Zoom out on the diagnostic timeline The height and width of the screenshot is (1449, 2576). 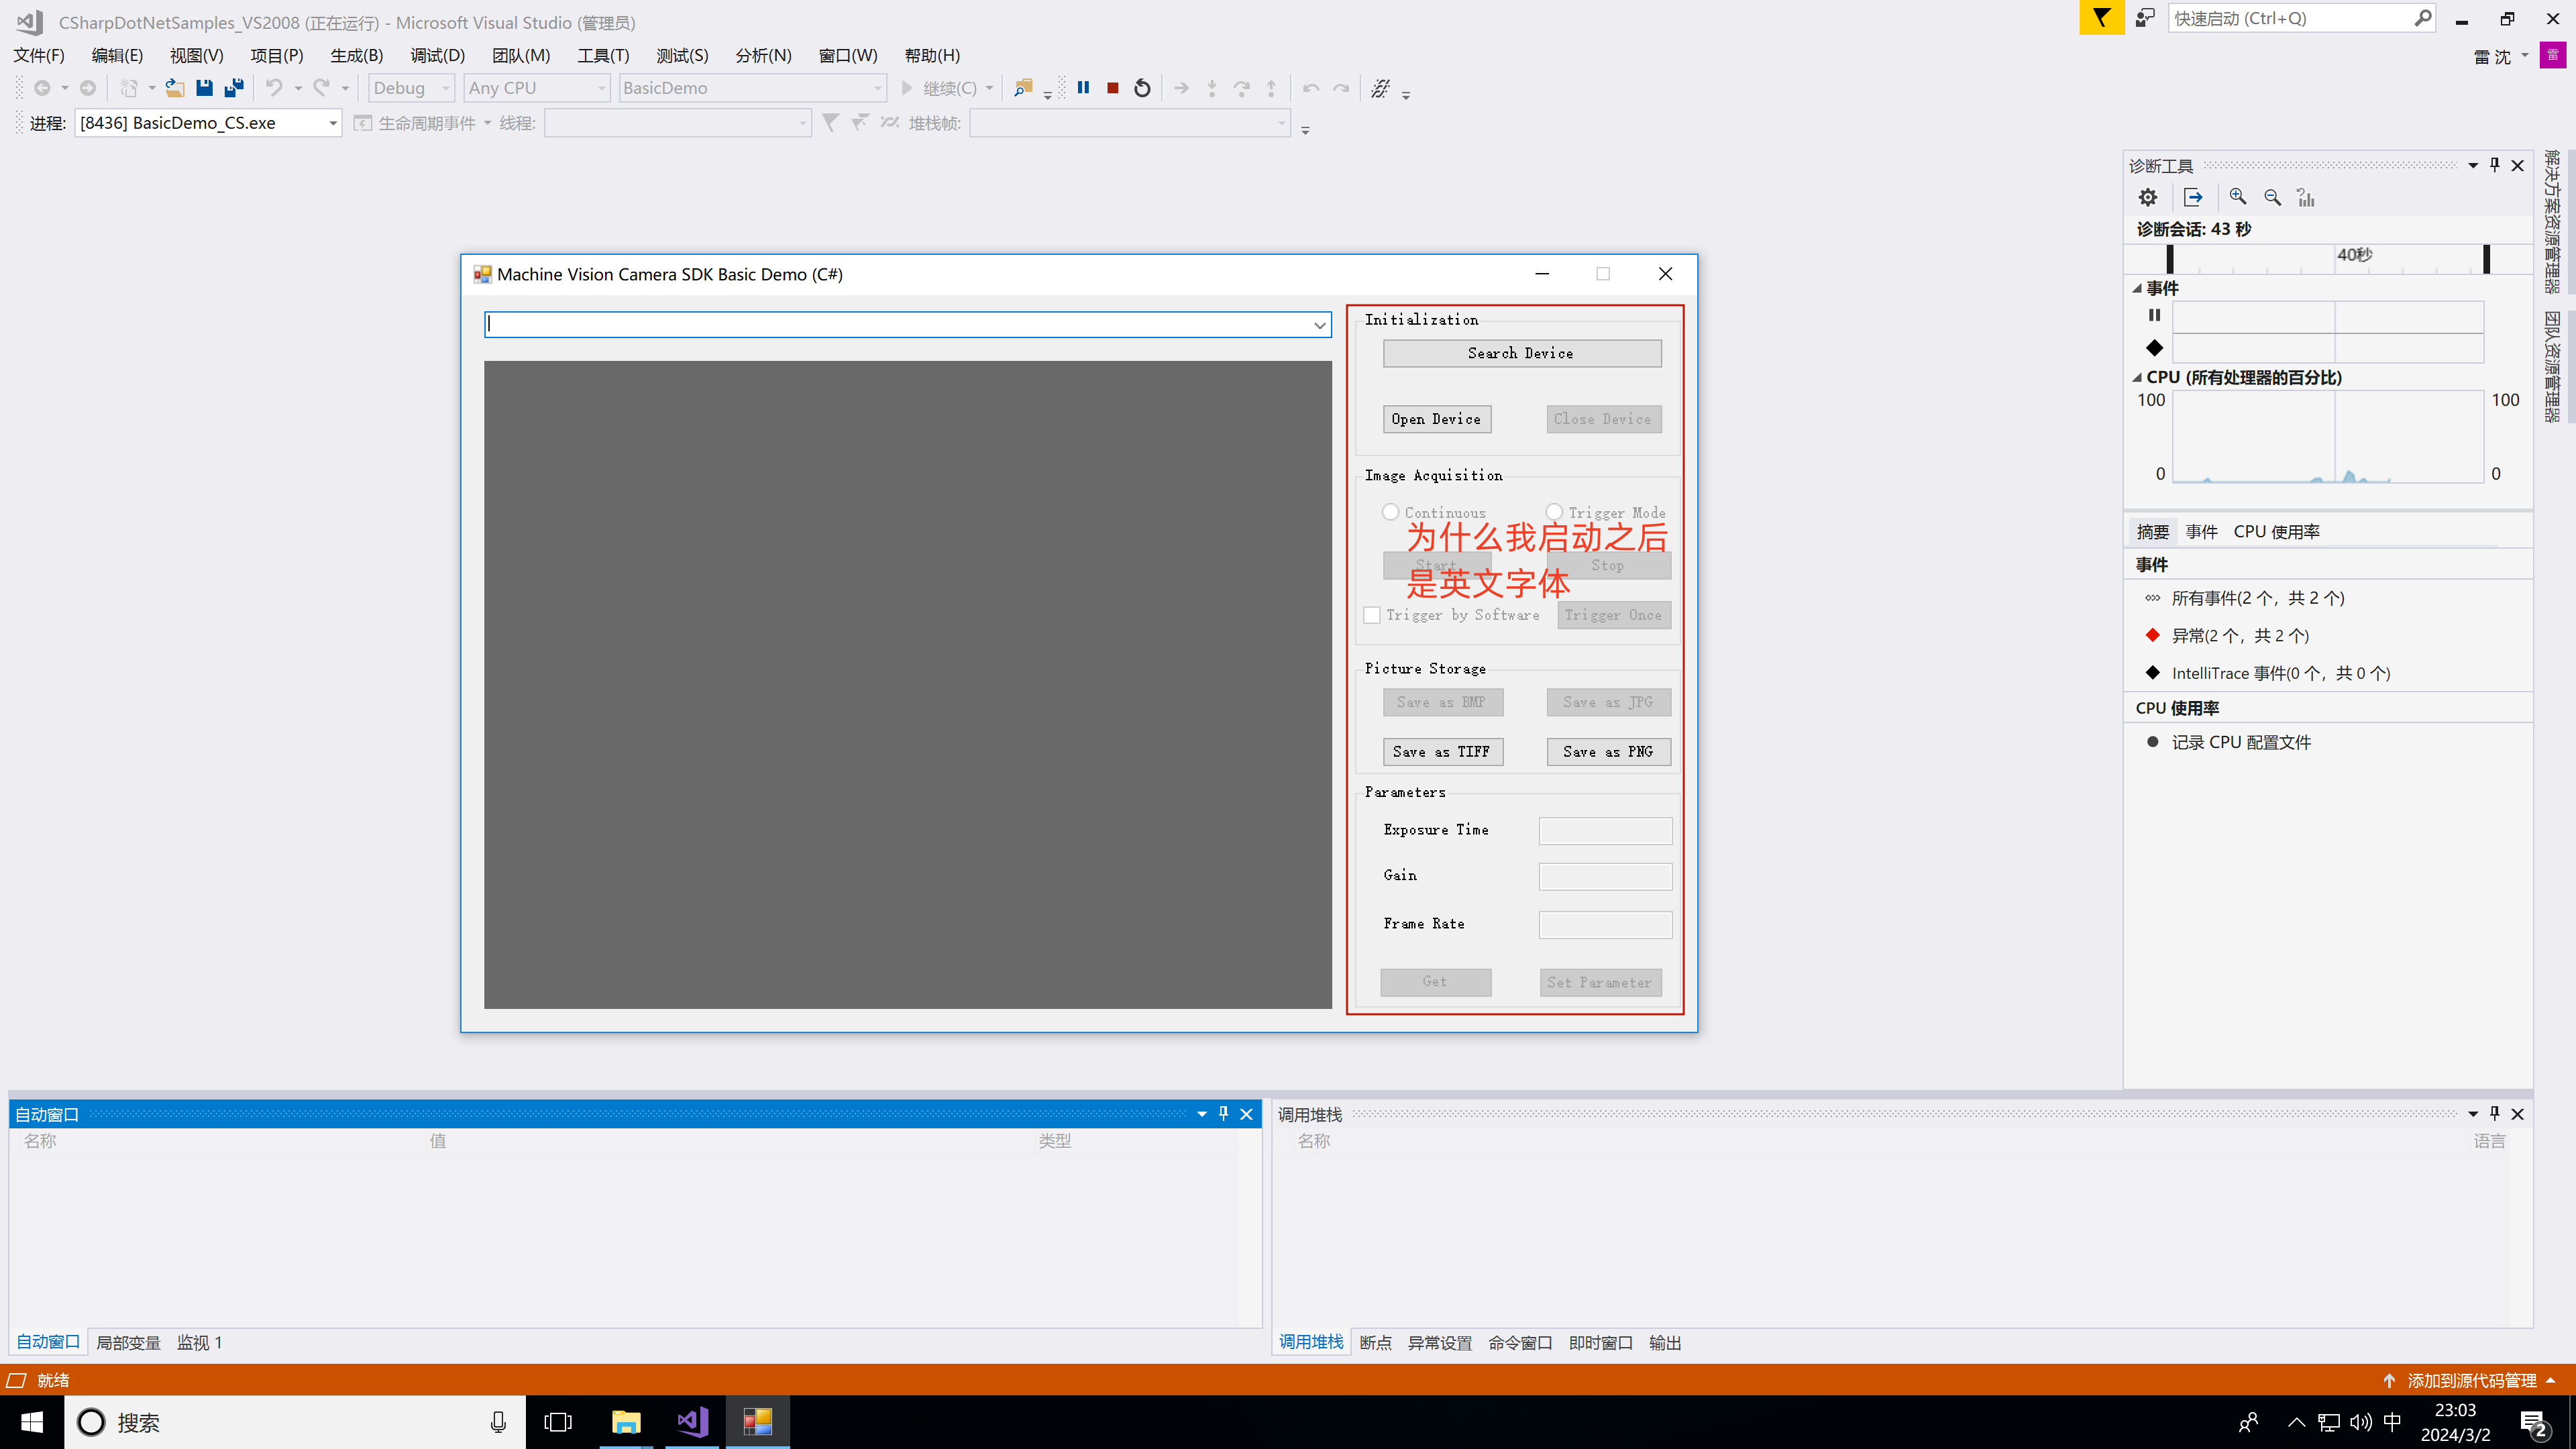coord(2272,197)
